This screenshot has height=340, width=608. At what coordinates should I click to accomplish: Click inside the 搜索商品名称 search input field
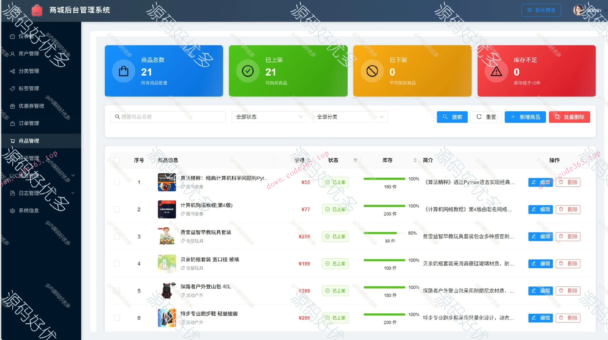(x=168, y=117)
